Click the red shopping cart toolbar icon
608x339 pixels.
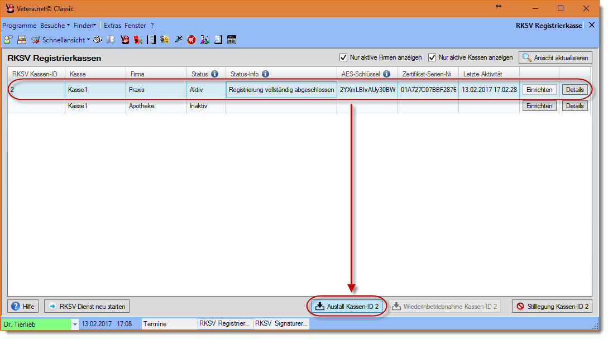pyautogui.click(x=192, y=40)
